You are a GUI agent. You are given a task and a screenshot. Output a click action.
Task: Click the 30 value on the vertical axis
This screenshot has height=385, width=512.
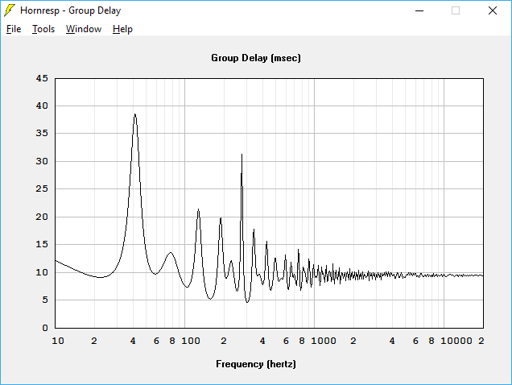[x=42, y=161]
